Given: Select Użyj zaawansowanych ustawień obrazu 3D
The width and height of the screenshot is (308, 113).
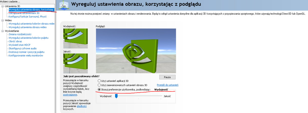Looking at the screenshot, I should tap(99, 85).
